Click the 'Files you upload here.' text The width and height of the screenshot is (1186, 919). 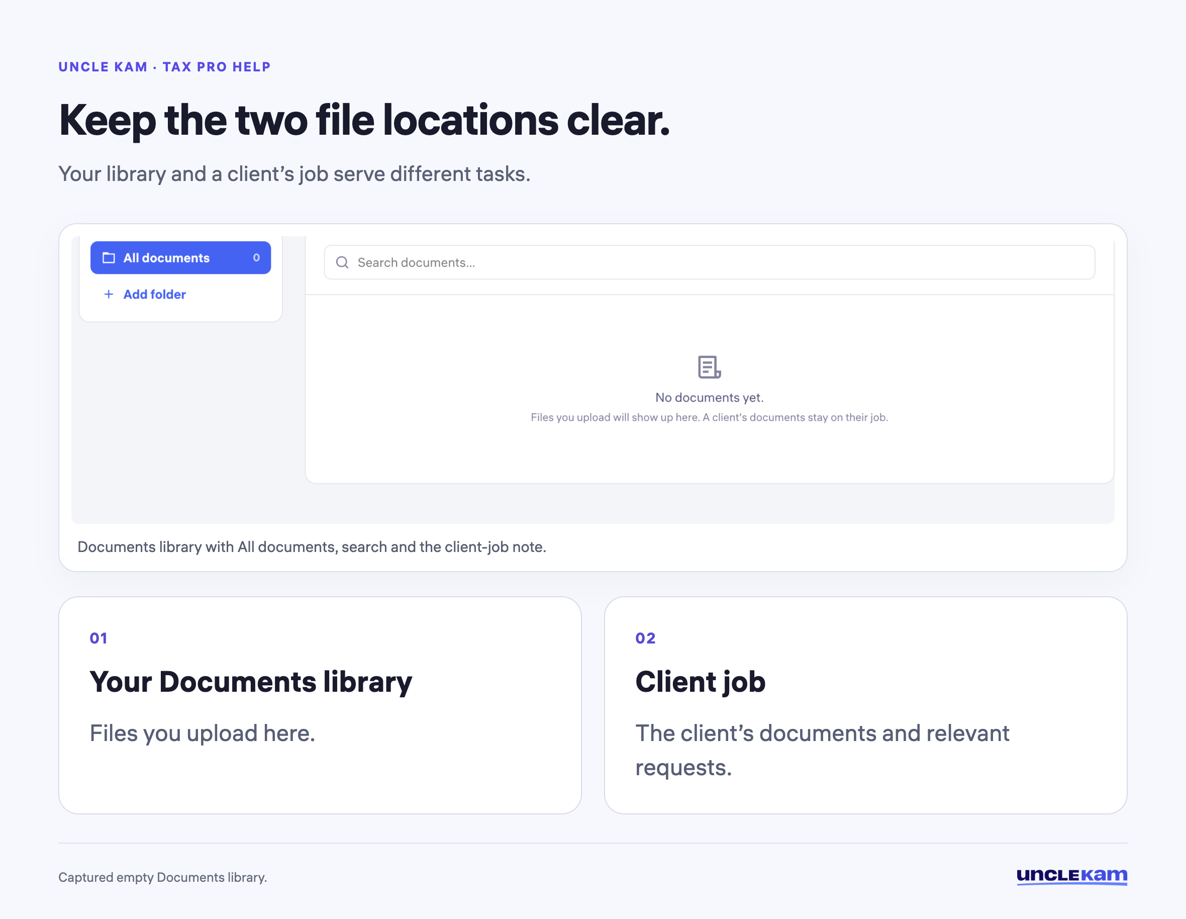203,733
